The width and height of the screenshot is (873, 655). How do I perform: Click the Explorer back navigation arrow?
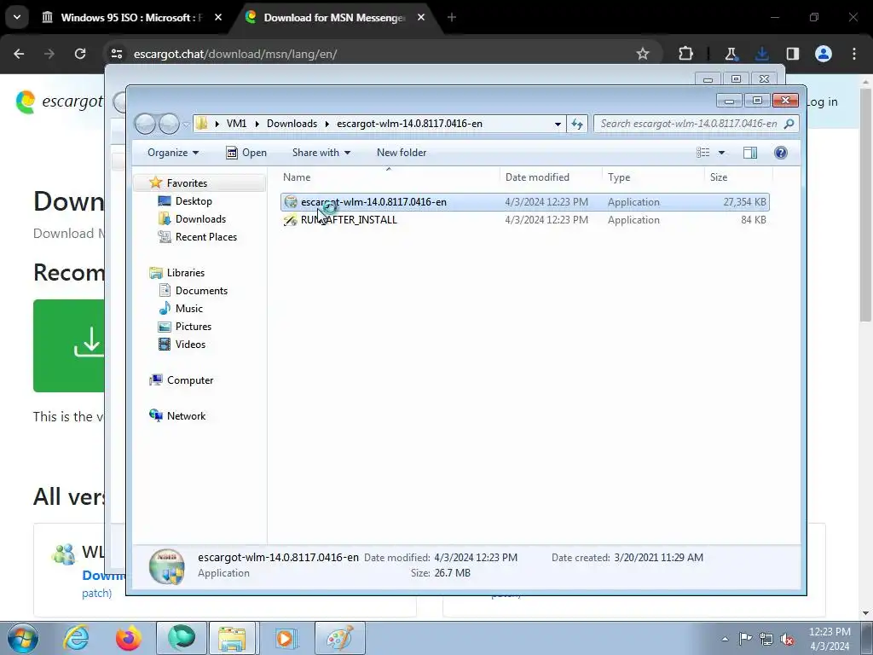[145, 124]
